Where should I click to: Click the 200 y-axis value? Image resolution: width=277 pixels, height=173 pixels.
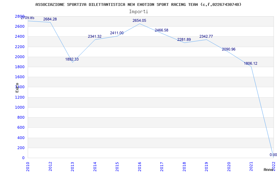[21, 148]
